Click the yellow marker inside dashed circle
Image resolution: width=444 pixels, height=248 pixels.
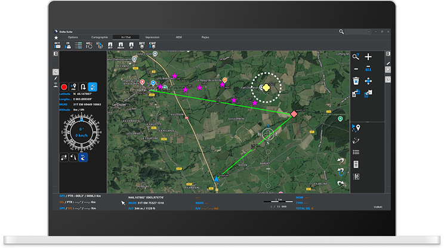(x=266, y=88)
